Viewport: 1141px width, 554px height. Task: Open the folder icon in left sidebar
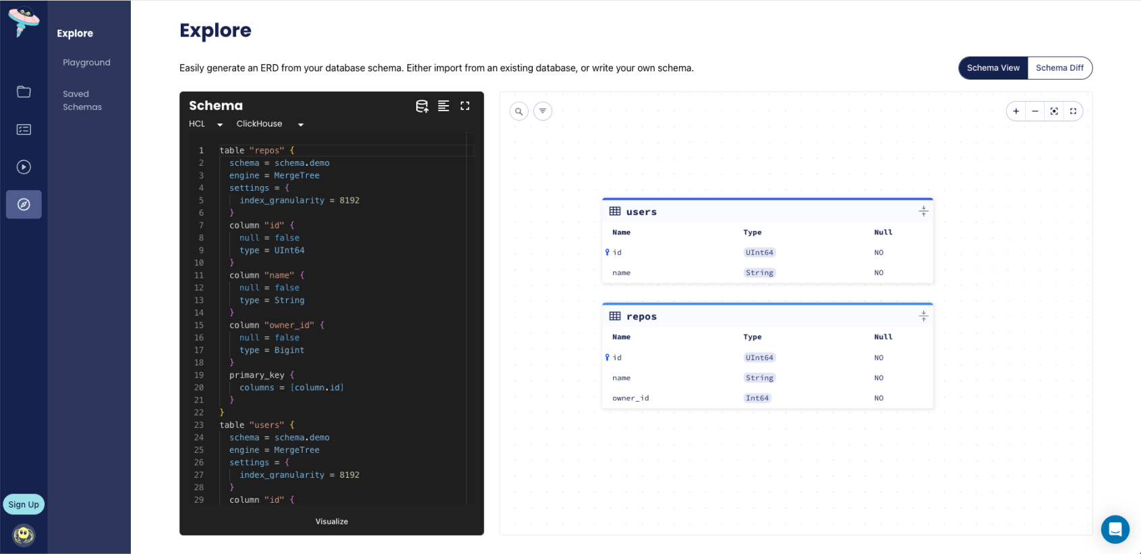click(x=24, y=92)
